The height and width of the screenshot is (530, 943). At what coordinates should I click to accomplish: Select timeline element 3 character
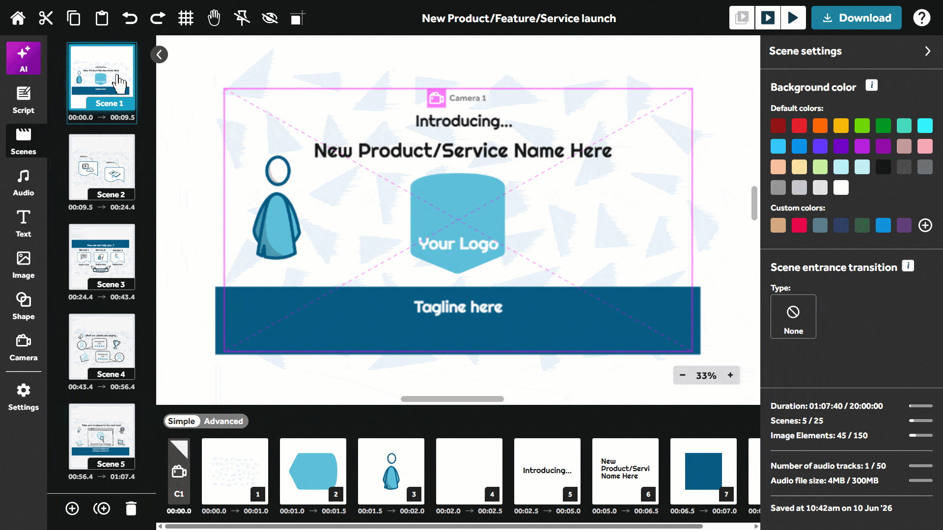point(391,471)
